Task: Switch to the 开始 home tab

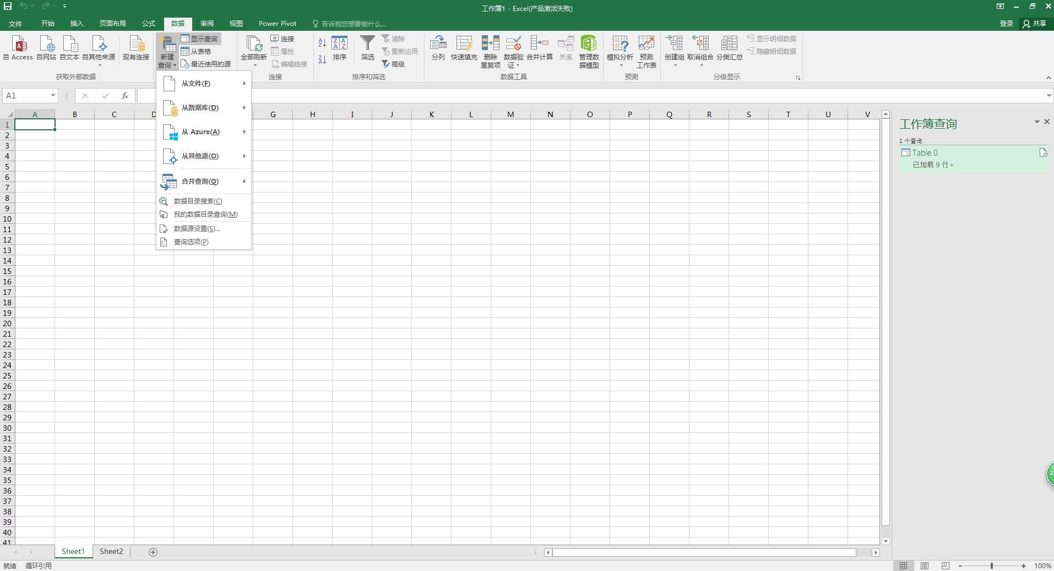Action: 47,24
